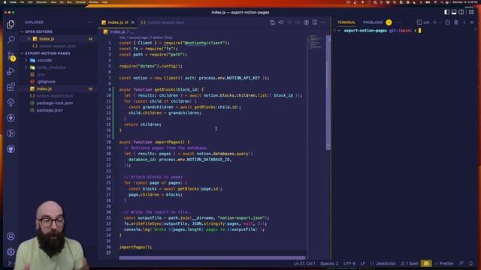
Task: Open index.js in the project file tree
Action: (44, 88)
